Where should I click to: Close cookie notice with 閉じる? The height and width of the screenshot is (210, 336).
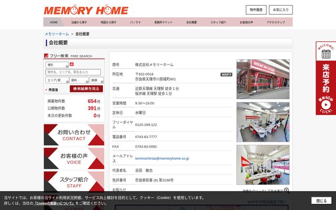click(322, 201)
